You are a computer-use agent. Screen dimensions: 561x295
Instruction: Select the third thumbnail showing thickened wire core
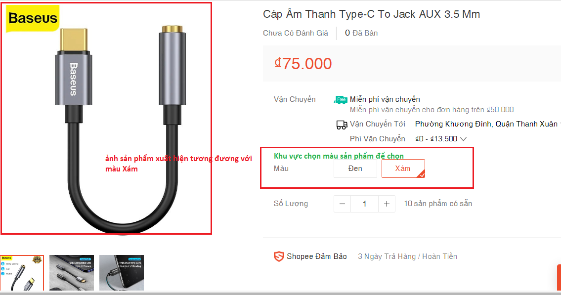122,273
